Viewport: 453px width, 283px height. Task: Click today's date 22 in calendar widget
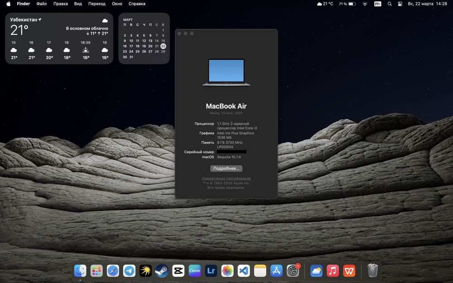point(163,46)
